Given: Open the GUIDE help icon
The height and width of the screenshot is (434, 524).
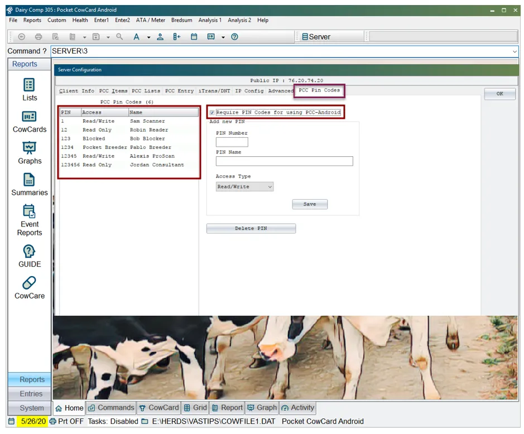Looking at the screenshot, I should pos(30,256).
